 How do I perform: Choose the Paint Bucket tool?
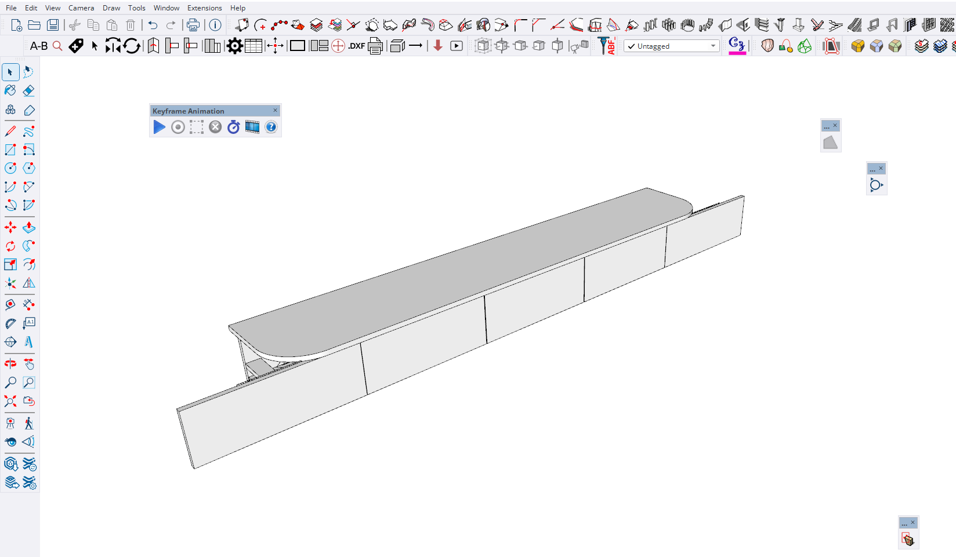pyautogui.click(x=10, y=90)
